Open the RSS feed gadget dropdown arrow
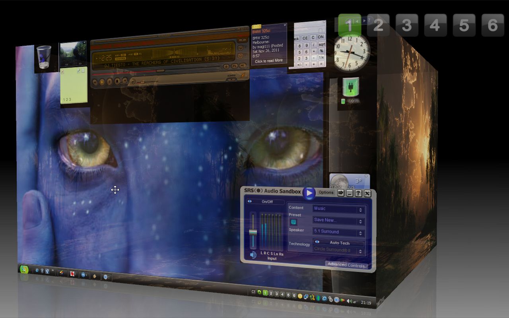The image size is (509, 318). point(285,25)
